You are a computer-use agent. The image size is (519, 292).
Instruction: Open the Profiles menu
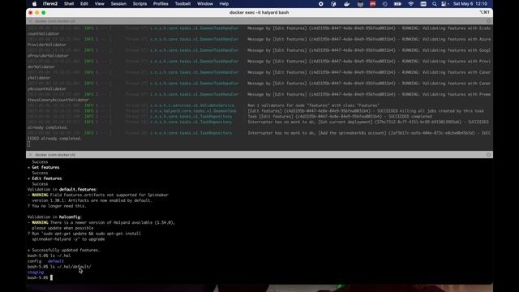(x=161, y=4)
